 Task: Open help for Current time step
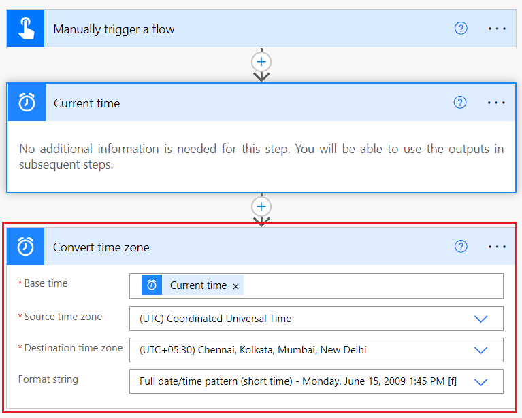460,103
